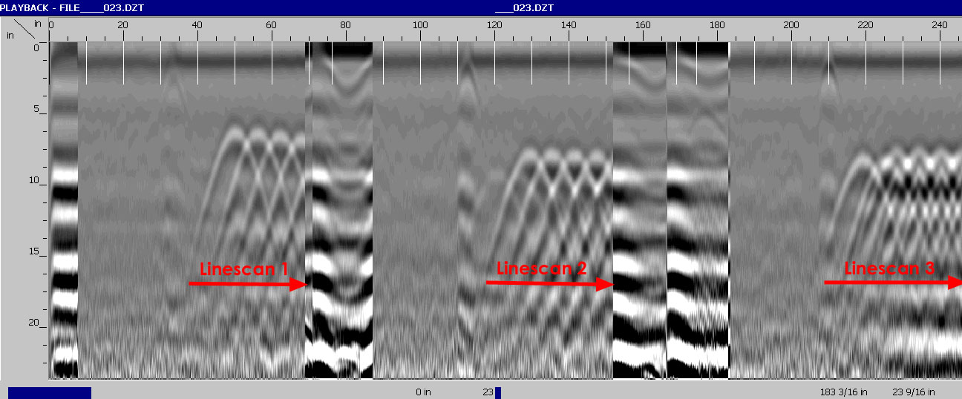Click the "23 9/16 in" status bar readout

[914, 392]
